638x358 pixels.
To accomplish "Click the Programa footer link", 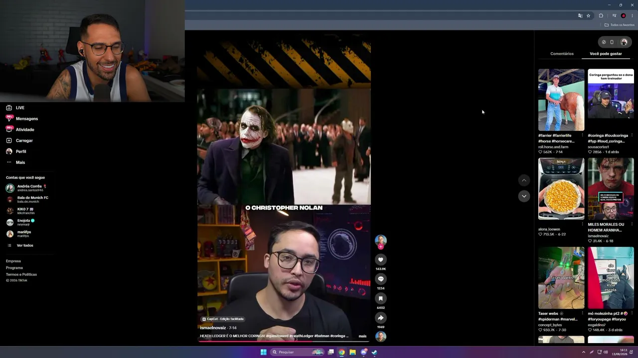I will (14, 268).
